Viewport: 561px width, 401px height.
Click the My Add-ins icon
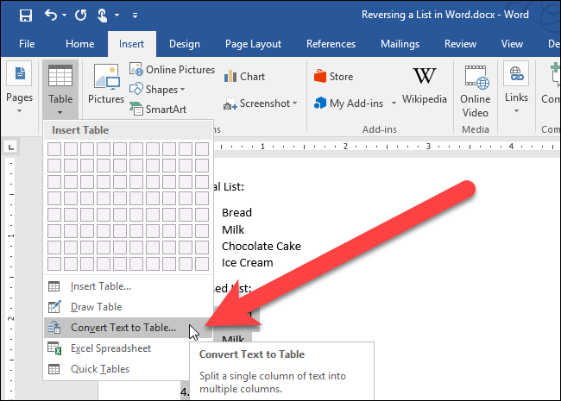(320, 103)
